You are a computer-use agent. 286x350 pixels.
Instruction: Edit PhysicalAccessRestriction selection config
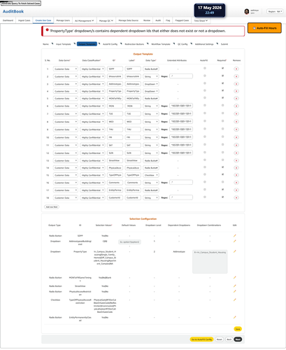235,291
